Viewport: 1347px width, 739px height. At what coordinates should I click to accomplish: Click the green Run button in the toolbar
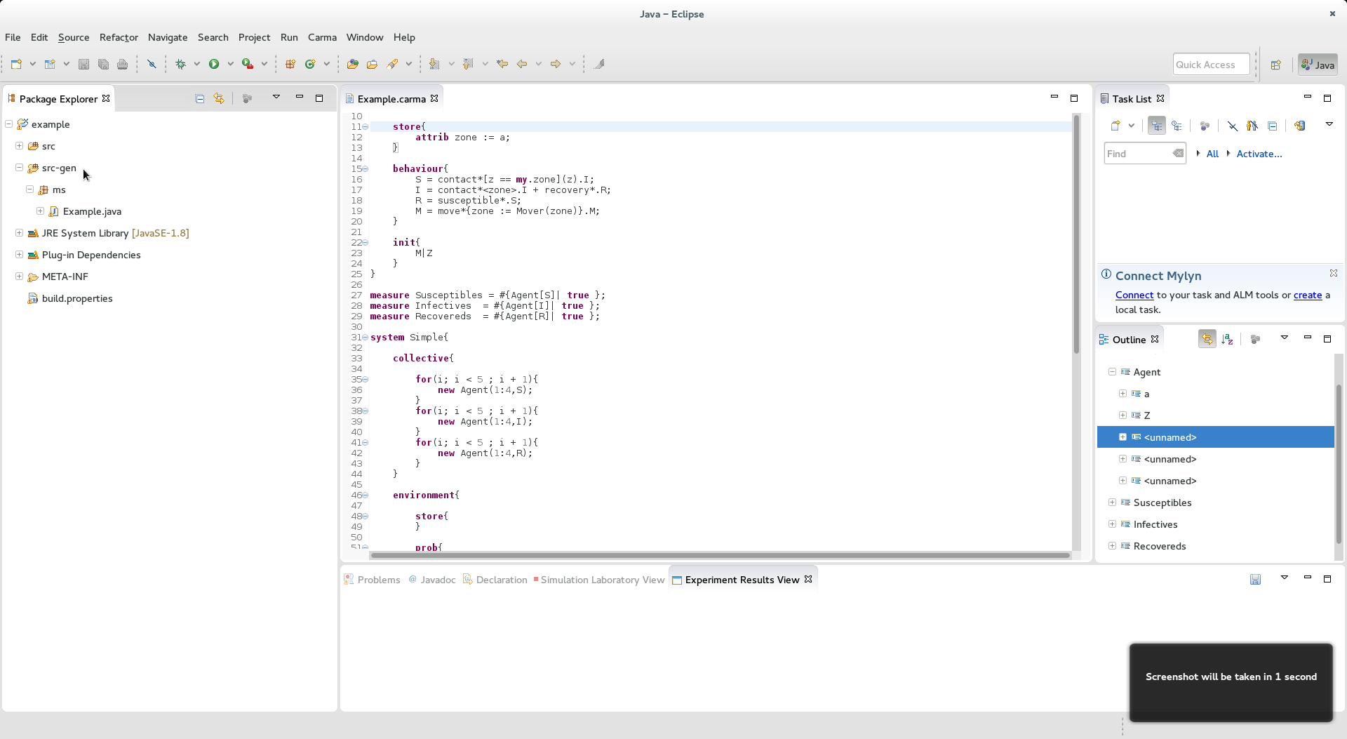[214, 64]
